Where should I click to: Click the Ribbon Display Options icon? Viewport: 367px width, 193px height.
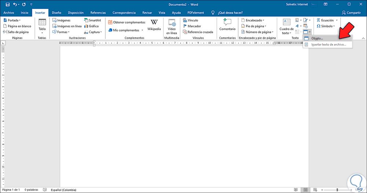tap(325, 4)
